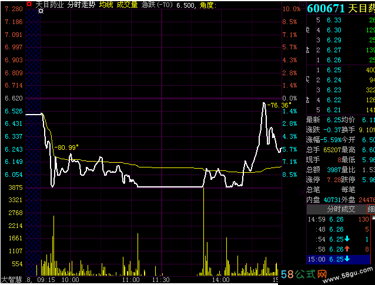
Task: Click the 总额 value 3987
Action: 334,170
